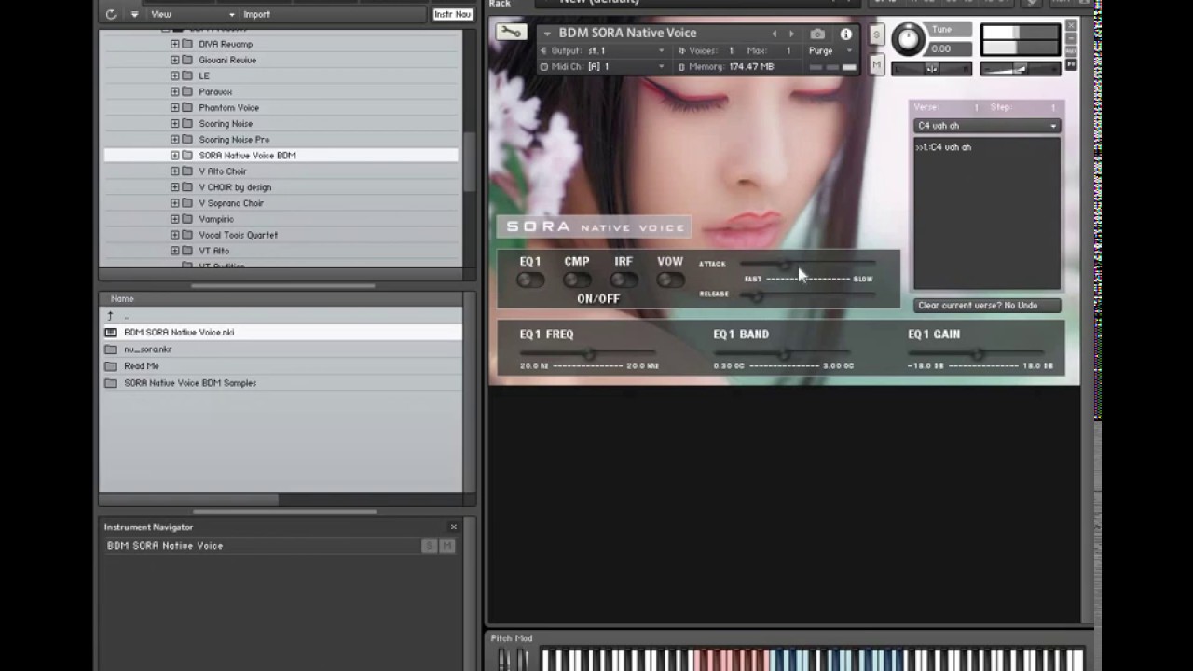The height and width of the screenshot is (671, 1193).
Task: Solo the BDM SORA Native Voice instrument
Action: click(876, 34)
